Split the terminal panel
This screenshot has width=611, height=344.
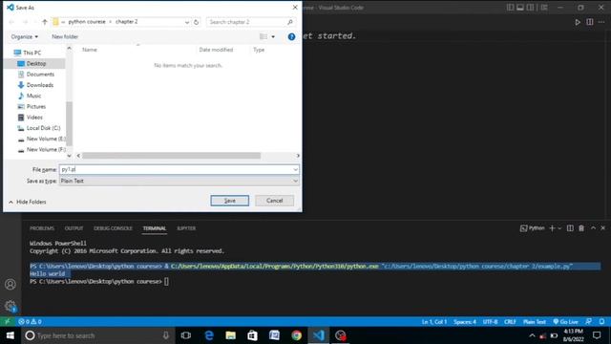pos(570,228)
